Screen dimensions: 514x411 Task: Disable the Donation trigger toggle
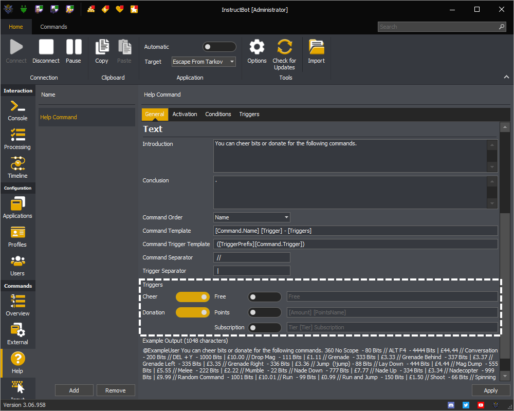pyautogui.click(x=192, y=312)
